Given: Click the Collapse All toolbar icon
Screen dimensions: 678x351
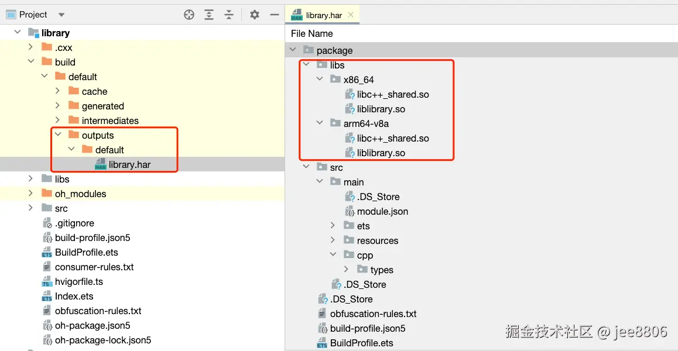Looking at the screenshot, I should 229,15.
